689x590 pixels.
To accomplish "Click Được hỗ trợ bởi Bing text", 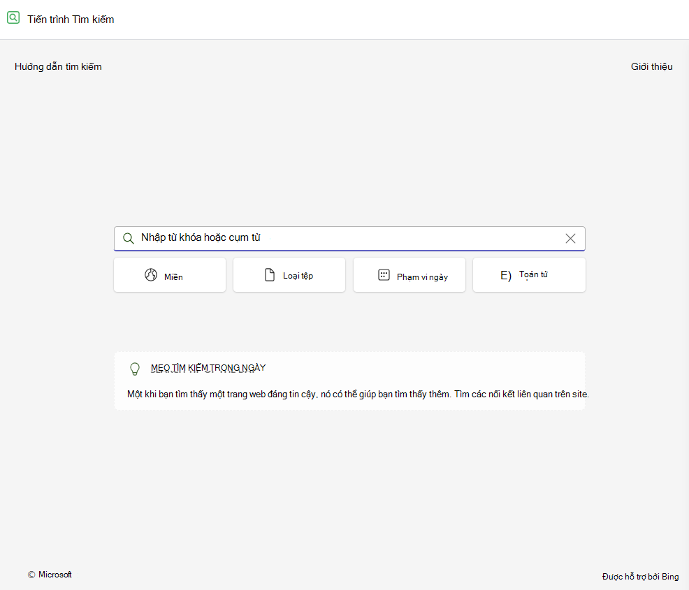I will [640, 577].
